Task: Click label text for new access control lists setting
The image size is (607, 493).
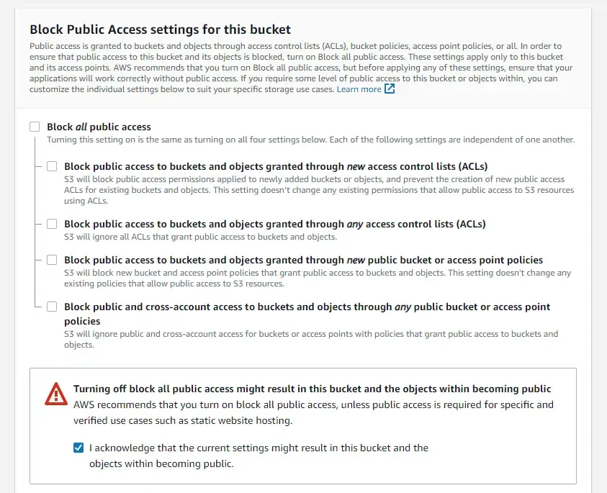Action: (276, 166)
